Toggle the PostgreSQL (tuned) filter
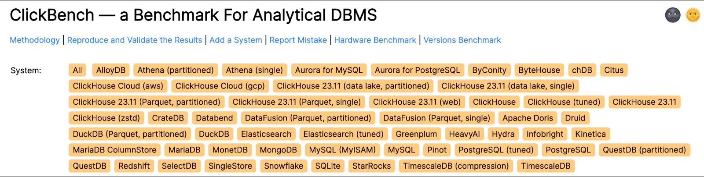This screenshot has height=177, width=704. [496, 150]
